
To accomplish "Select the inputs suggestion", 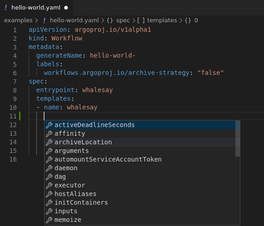I will [140, 211].
